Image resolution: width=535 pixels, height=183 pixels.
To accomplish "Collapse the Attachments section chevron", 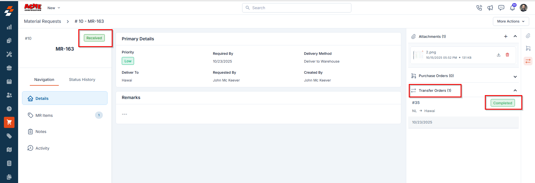I will [x=515, y=36].
